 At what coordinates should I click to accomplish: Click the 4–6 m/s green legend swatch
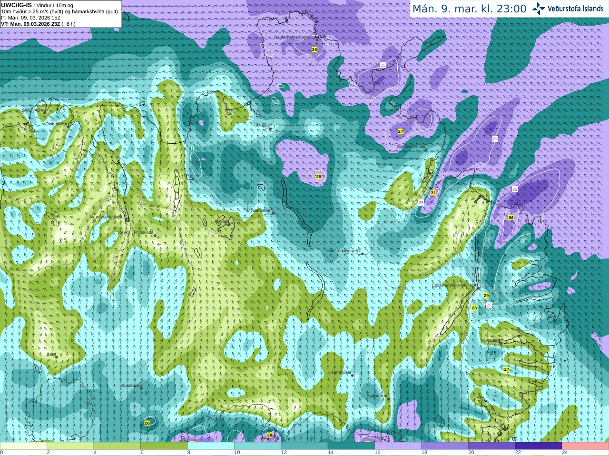[117, 446]
